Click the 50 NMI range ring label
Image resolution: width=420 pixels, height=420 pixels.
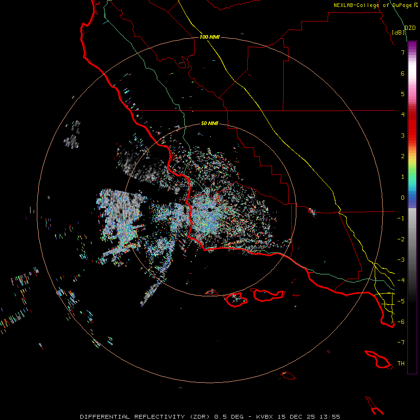210,123
